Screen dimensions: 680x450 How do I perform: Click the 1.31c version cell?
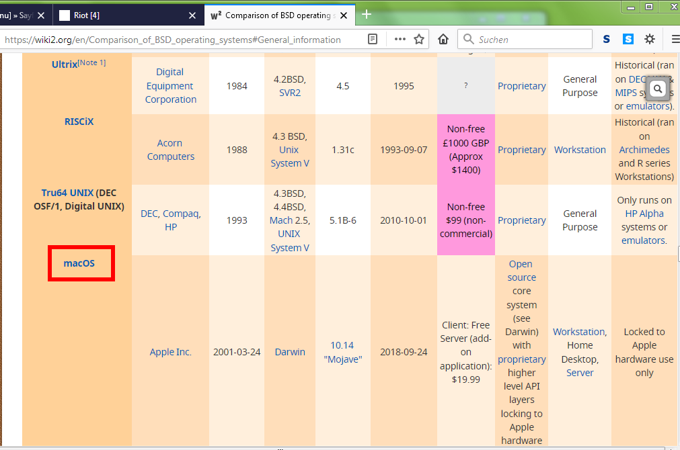342,150
